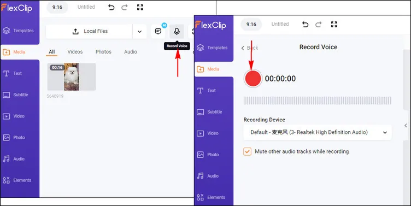Click the 5640919 file name label

point(55,96)
